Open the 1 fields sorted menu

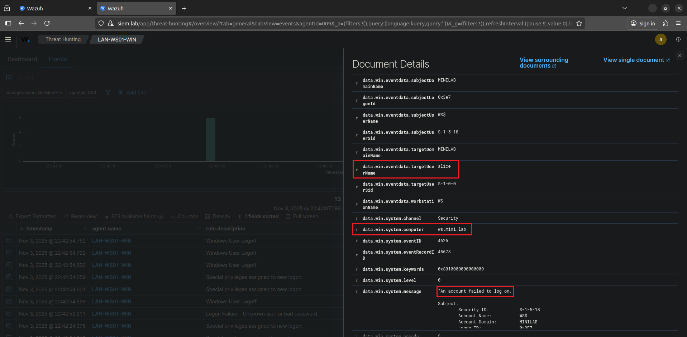258,216
